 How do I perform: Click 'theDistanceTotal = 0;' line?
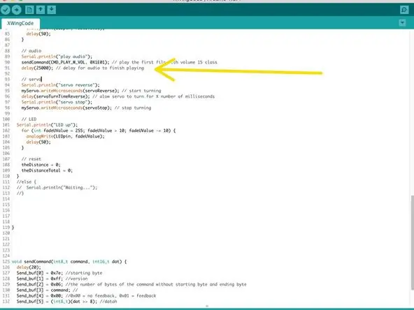(47, 170)
